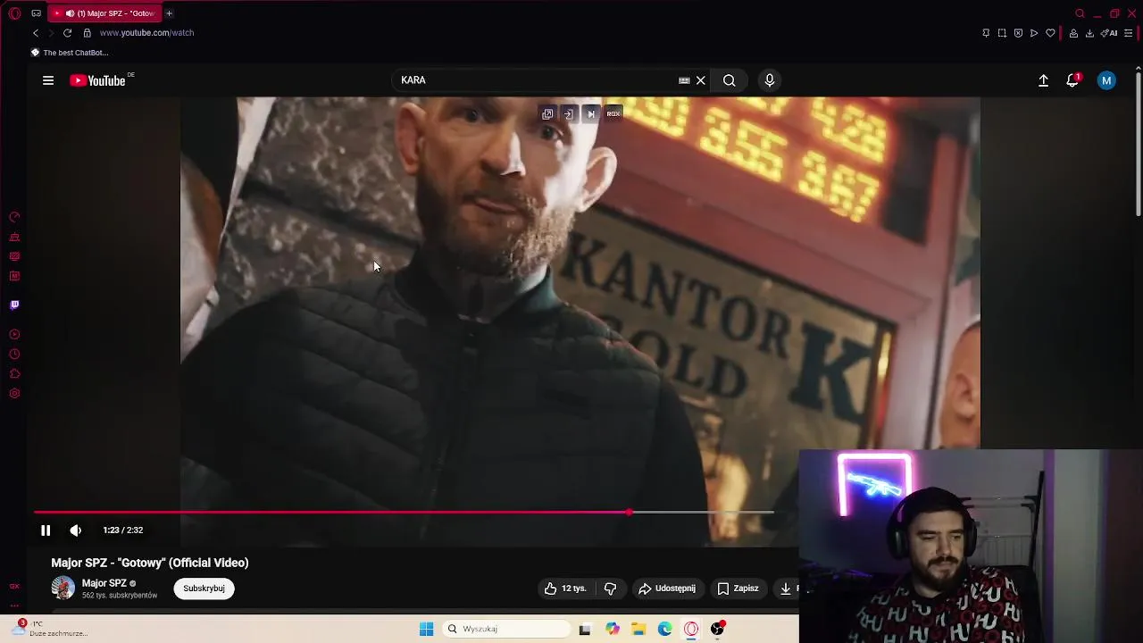Mute the tab via its speaker icon
Screen dimensions: 1143x643
[70, 13]
